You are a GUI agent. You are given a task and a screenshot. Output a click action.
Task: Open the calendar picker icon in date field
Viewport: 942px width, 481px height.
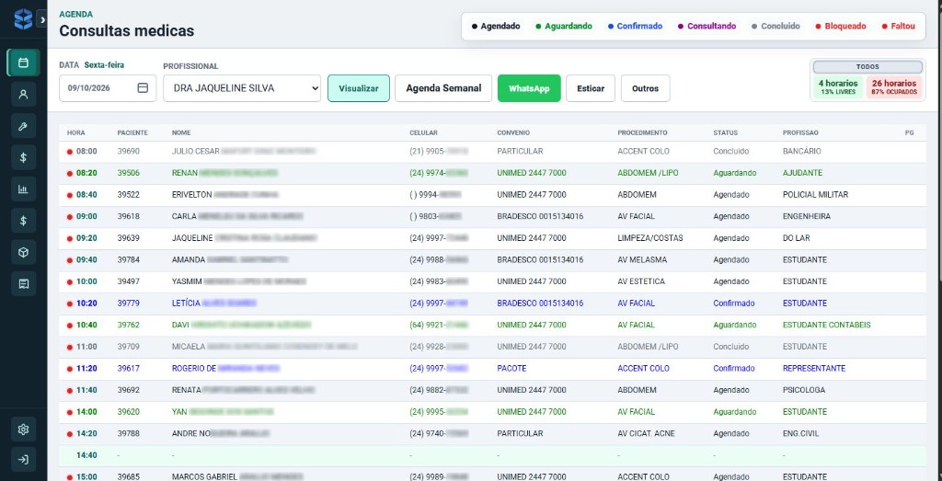(x=143, y=87)
